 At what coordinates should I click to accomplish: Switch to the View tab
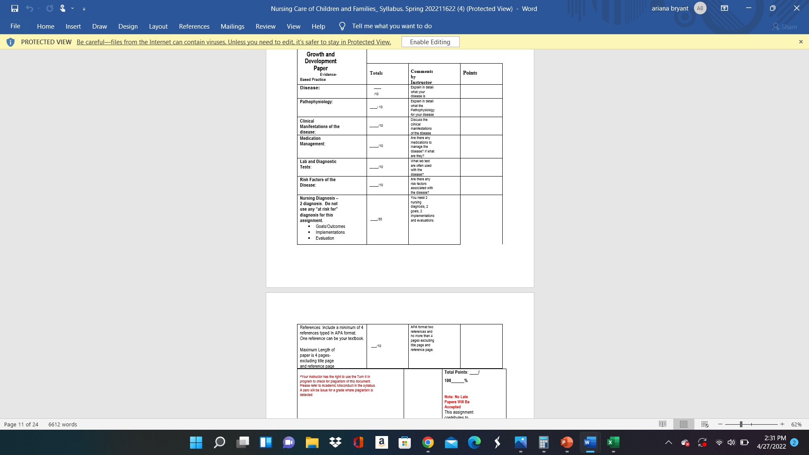[x=293, y=26]
